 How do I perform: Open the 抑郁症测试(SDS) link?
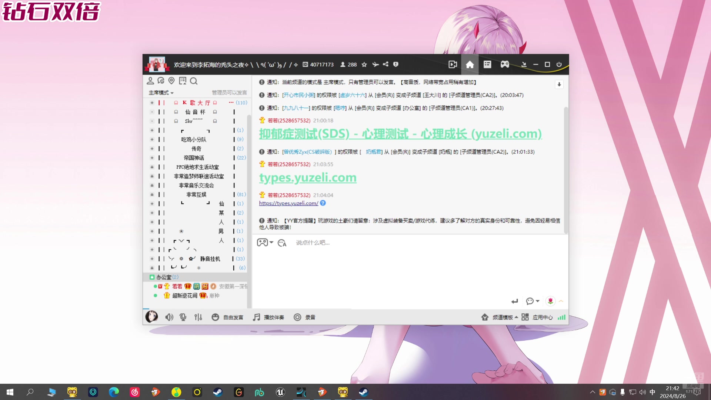(400, 134)
